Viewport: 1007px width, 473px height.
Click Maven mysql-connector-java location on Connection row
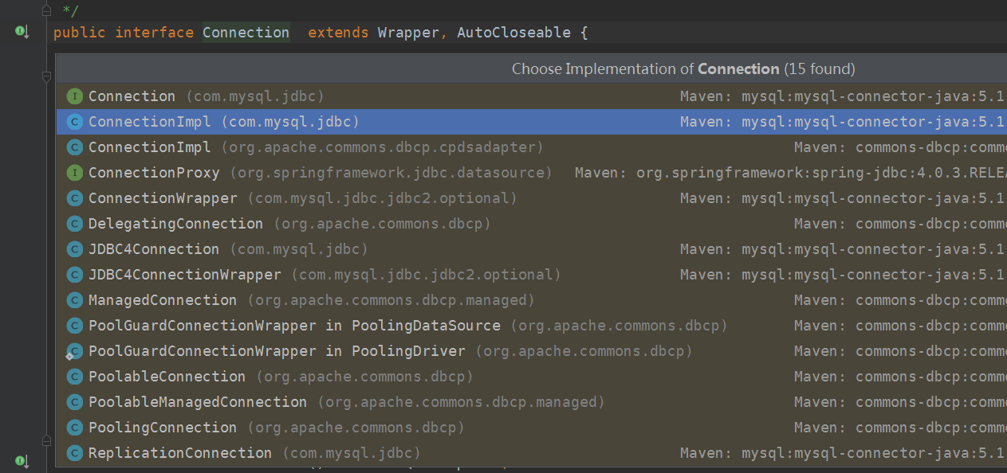(x=843, y=96)
